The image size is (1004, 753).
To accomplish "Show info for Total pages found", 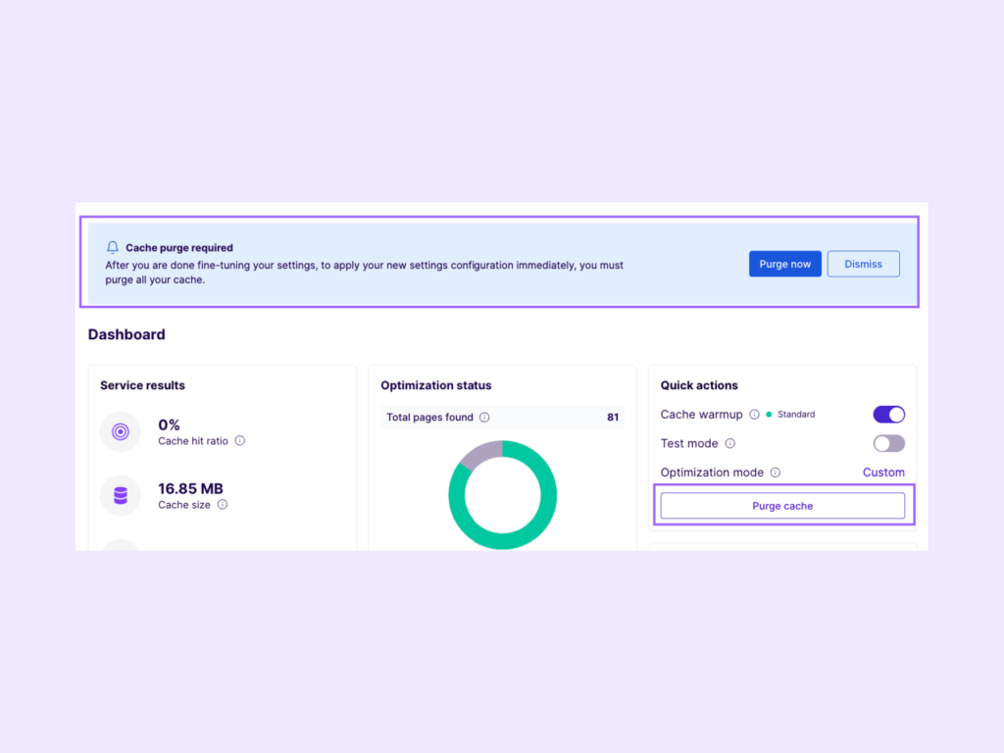I will [484, 418].
